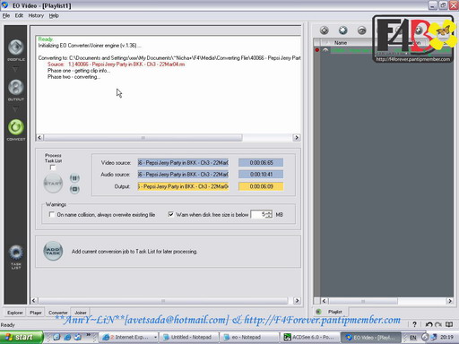Click the undo arrow icon in status bar
Screen dimensions: 459x344
429,324
